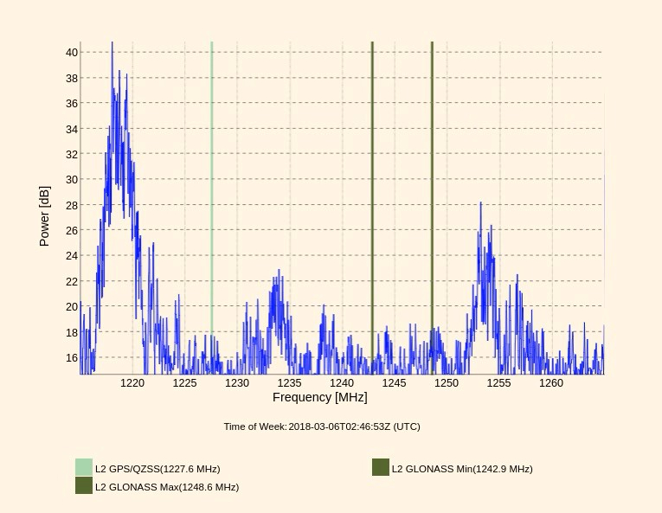Click the Time of Week timestamp text
The image size is (662, 513).
pos(322,426)
